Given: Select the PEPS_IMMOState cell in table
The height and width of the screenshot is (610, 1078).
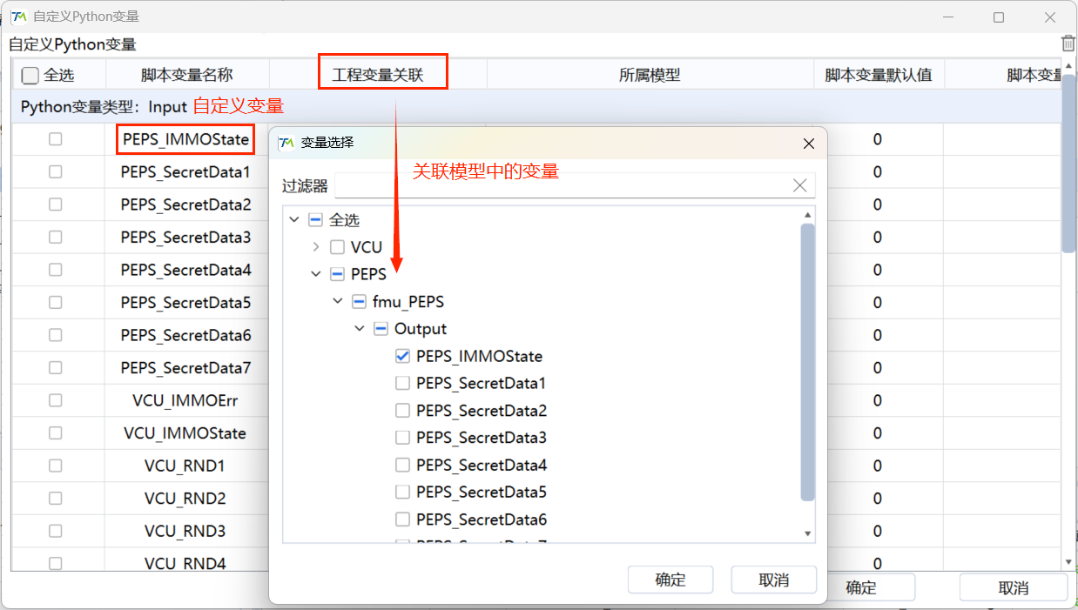Looking at the screenshot, I should [x=186, y=139].
